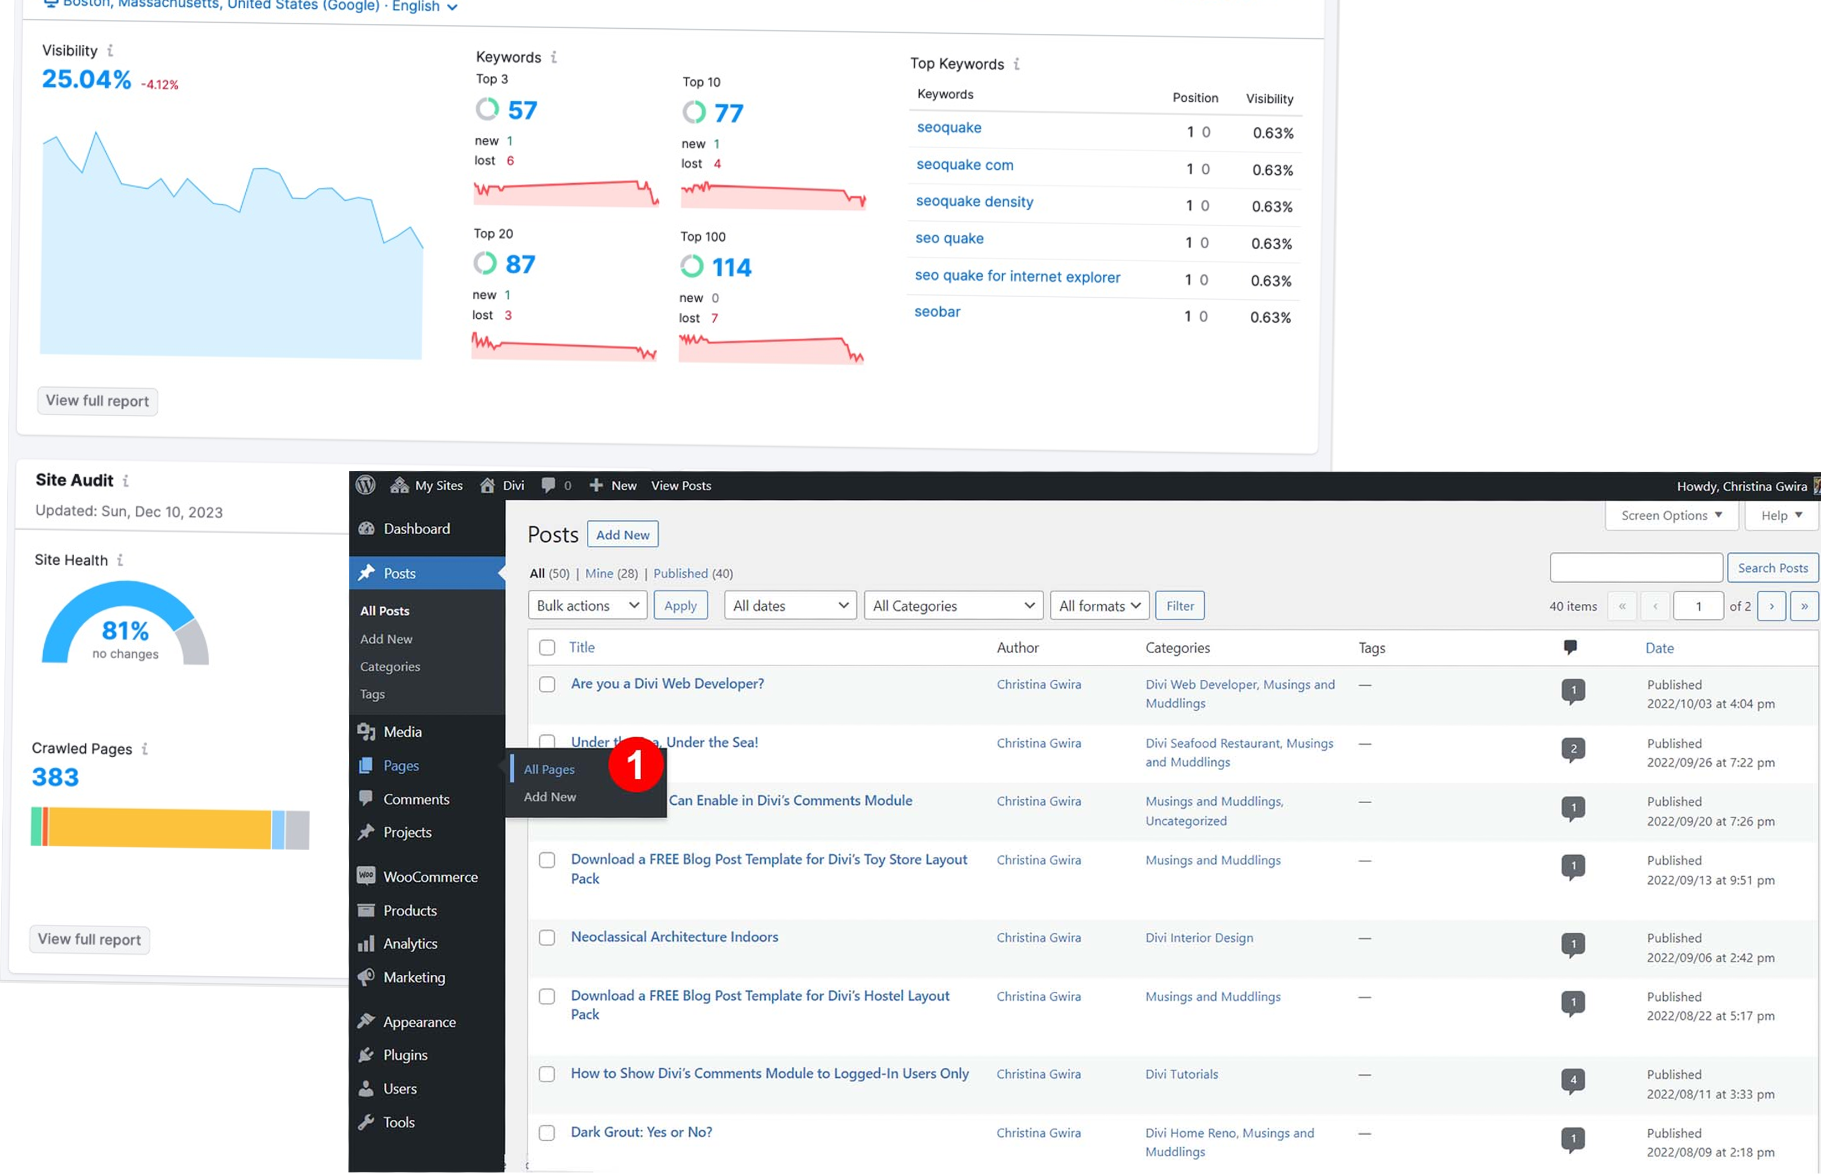Click the Products archive icon
This screenshot has width=1821, height=1174.
coord(366,910)
